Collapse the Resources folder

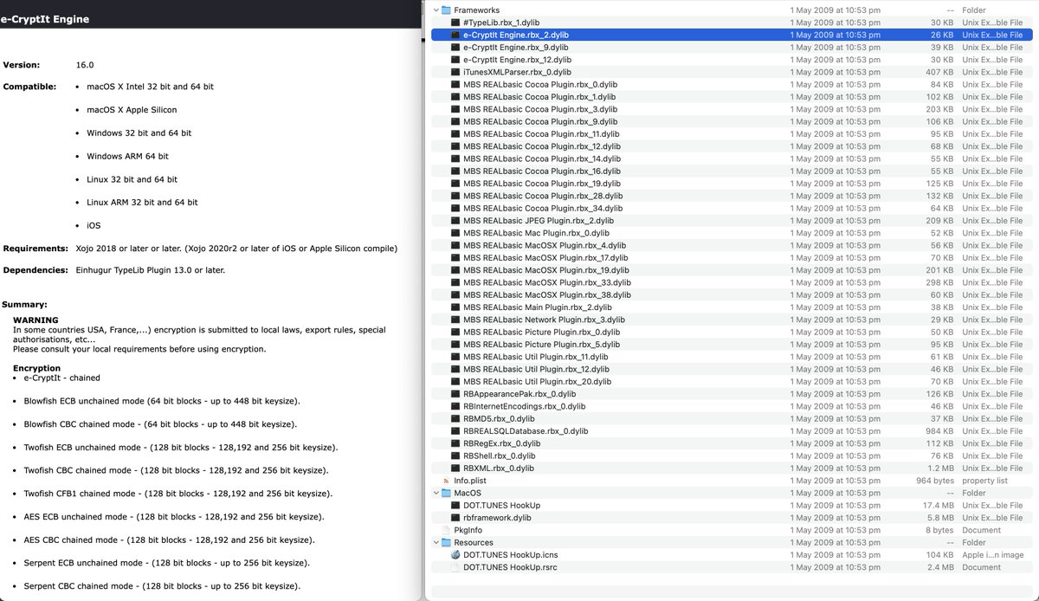pos(436,542)
